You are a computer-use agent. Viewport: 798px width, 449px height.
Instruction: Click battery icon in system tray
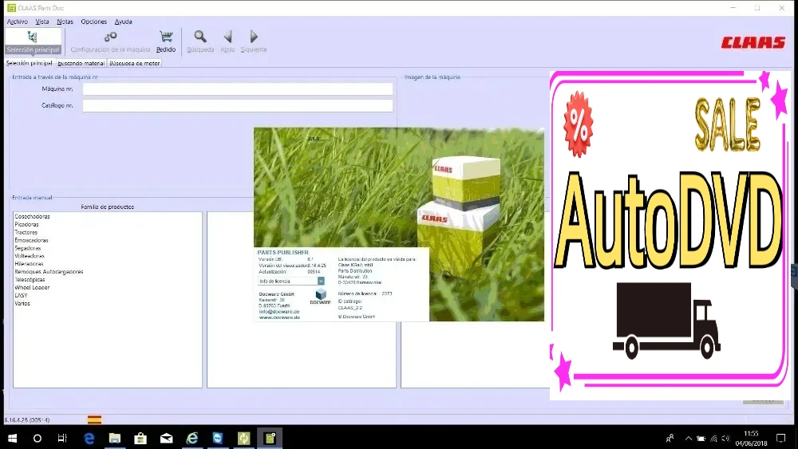[x=701, y=439]
